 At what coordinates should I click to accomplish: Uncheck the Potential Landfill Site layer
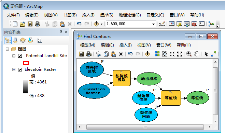(20, 56)
